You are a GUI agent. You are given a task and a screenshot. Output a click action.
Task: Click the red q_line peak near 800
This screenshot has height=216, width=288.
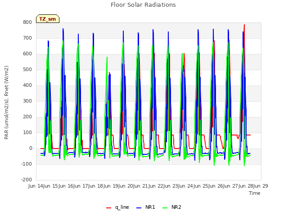[244, 25]
